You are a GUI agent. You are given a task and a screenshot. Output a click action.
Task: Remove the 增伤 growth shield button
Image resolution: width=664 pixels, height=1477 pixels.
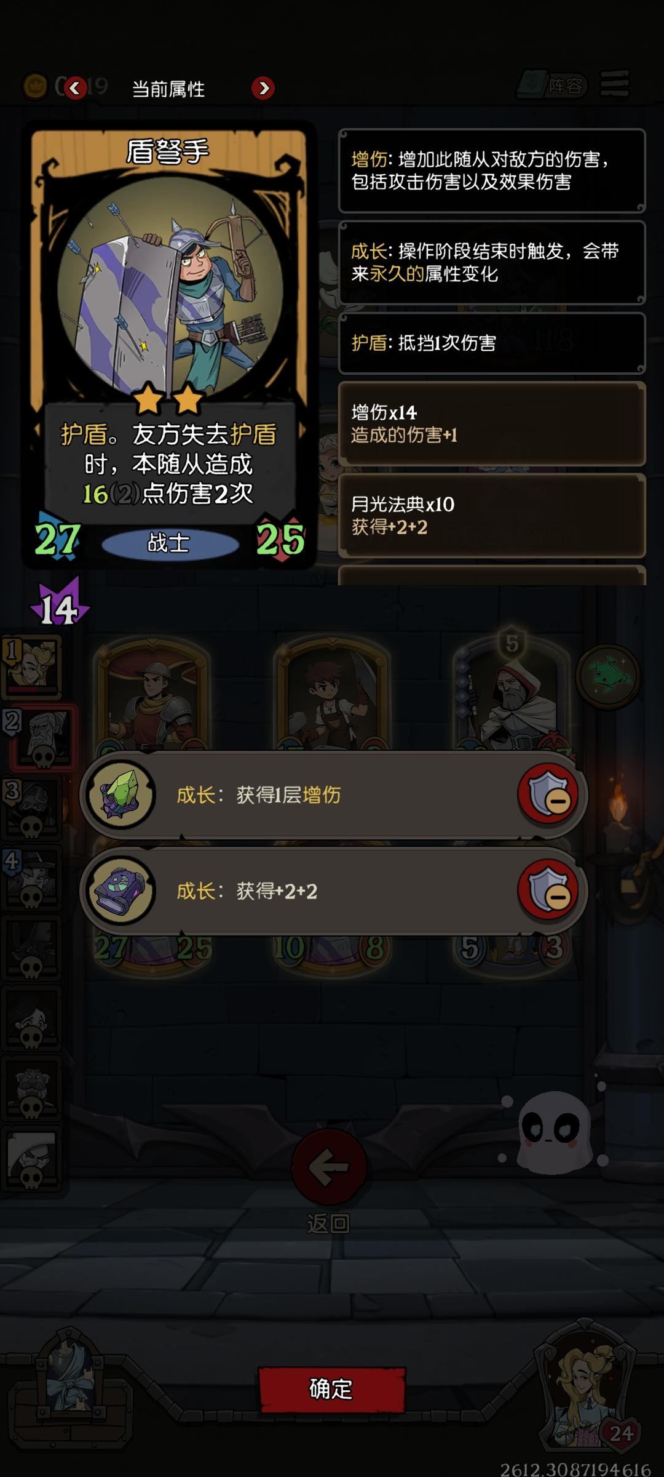pos(548,795)
